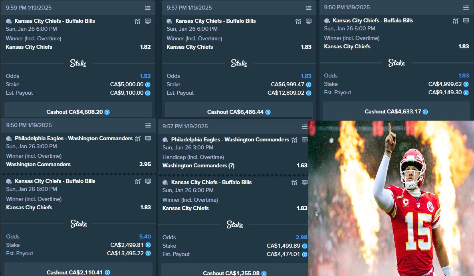Viewport: 474px width, 276px height.
Task: View match stats icon on the 9:59 PM slip
Action: coord(137,21)
